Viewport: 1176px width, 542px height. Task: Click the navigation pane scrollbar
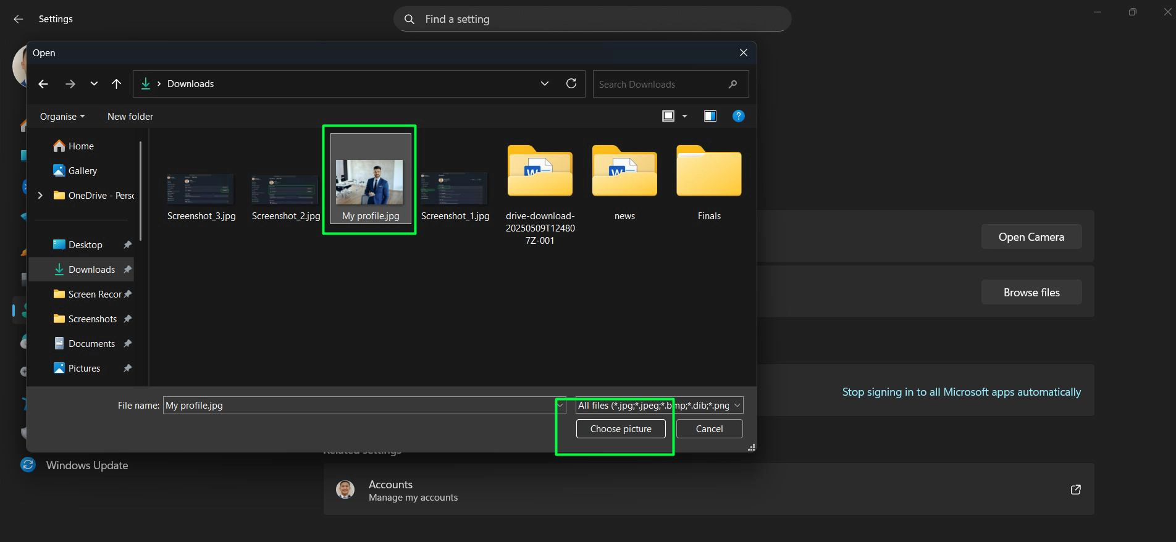141,191
